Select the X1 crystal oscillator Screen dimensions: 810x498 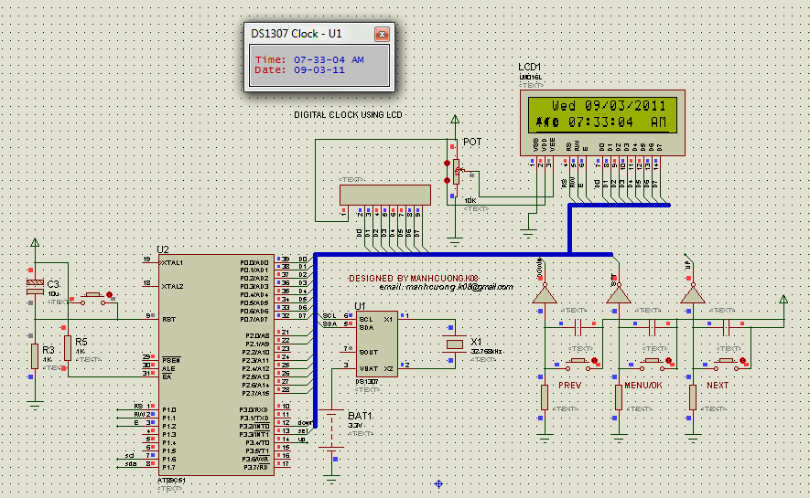click(454, 344)
